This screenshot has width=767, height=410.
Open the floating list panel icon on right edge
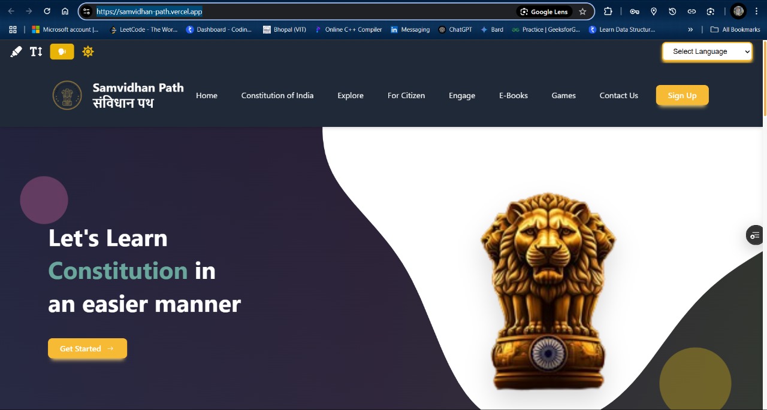click(755, 235)
